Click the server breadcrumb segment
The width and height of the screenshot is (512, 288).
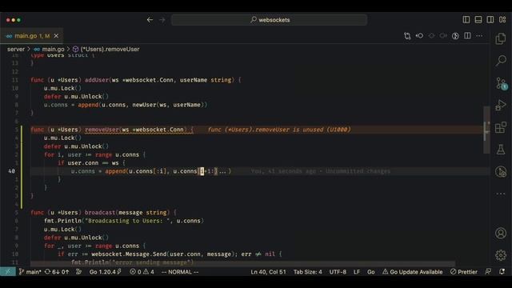tap(16, 49)
